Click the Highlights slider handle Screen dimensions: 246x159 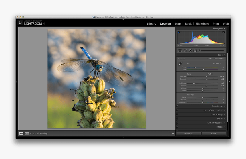[x=194, y=83]
